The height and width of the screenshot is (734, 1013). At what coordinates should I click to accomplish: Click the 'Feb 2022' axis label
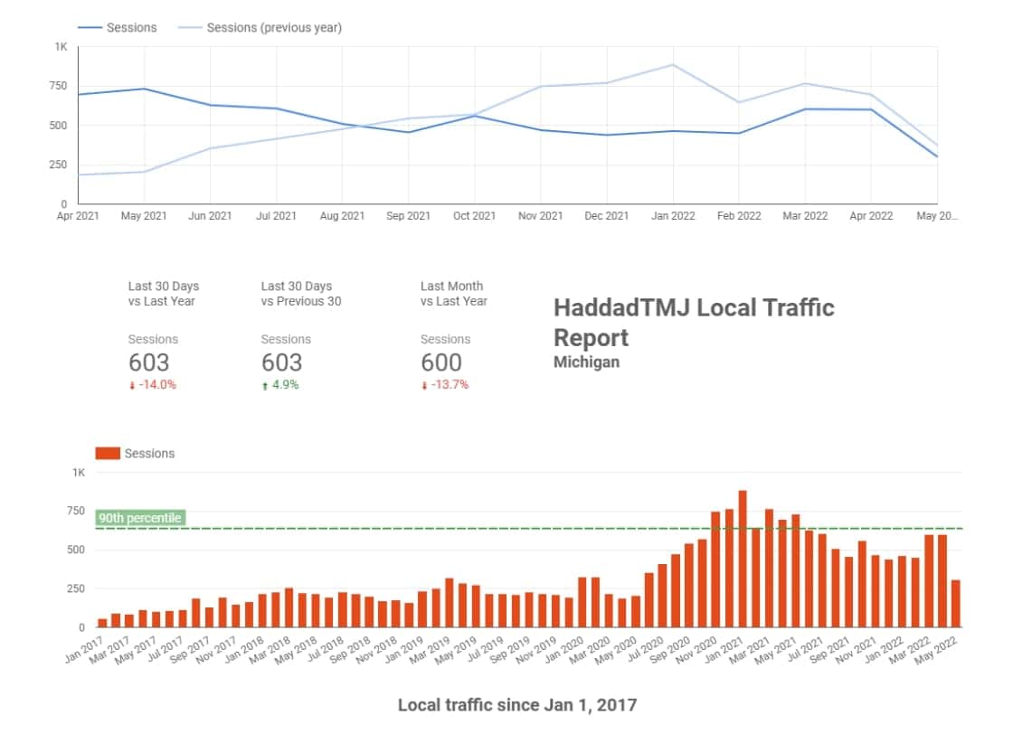[x=739, y=216]
